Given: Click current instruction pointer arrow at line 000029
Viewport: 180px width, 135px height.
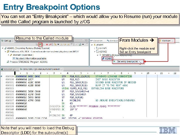Looking at the screenshot, I should coord(1,76).
